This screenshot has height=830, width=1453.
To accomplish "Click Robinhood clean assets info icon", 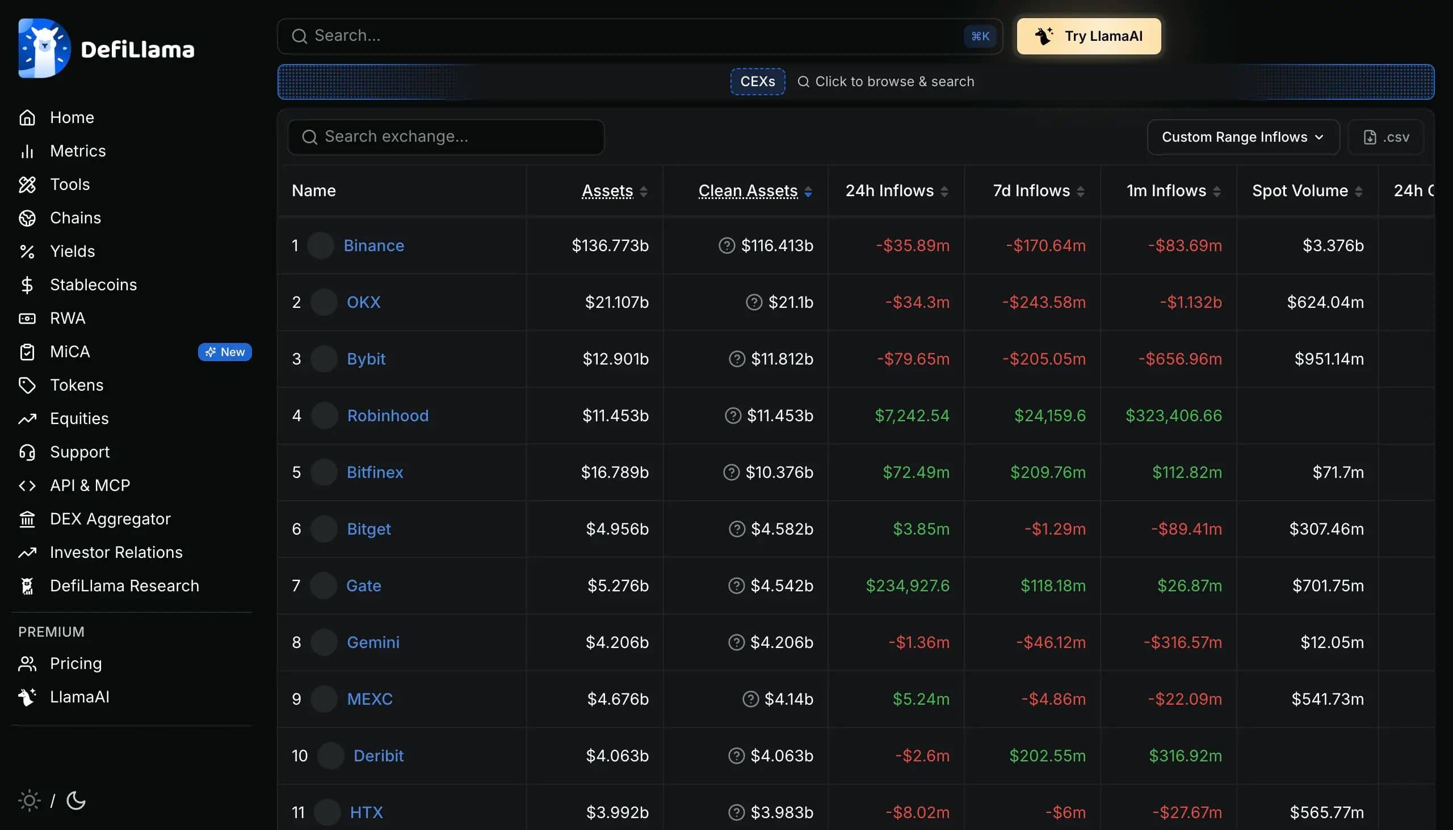I will (733, 416).
